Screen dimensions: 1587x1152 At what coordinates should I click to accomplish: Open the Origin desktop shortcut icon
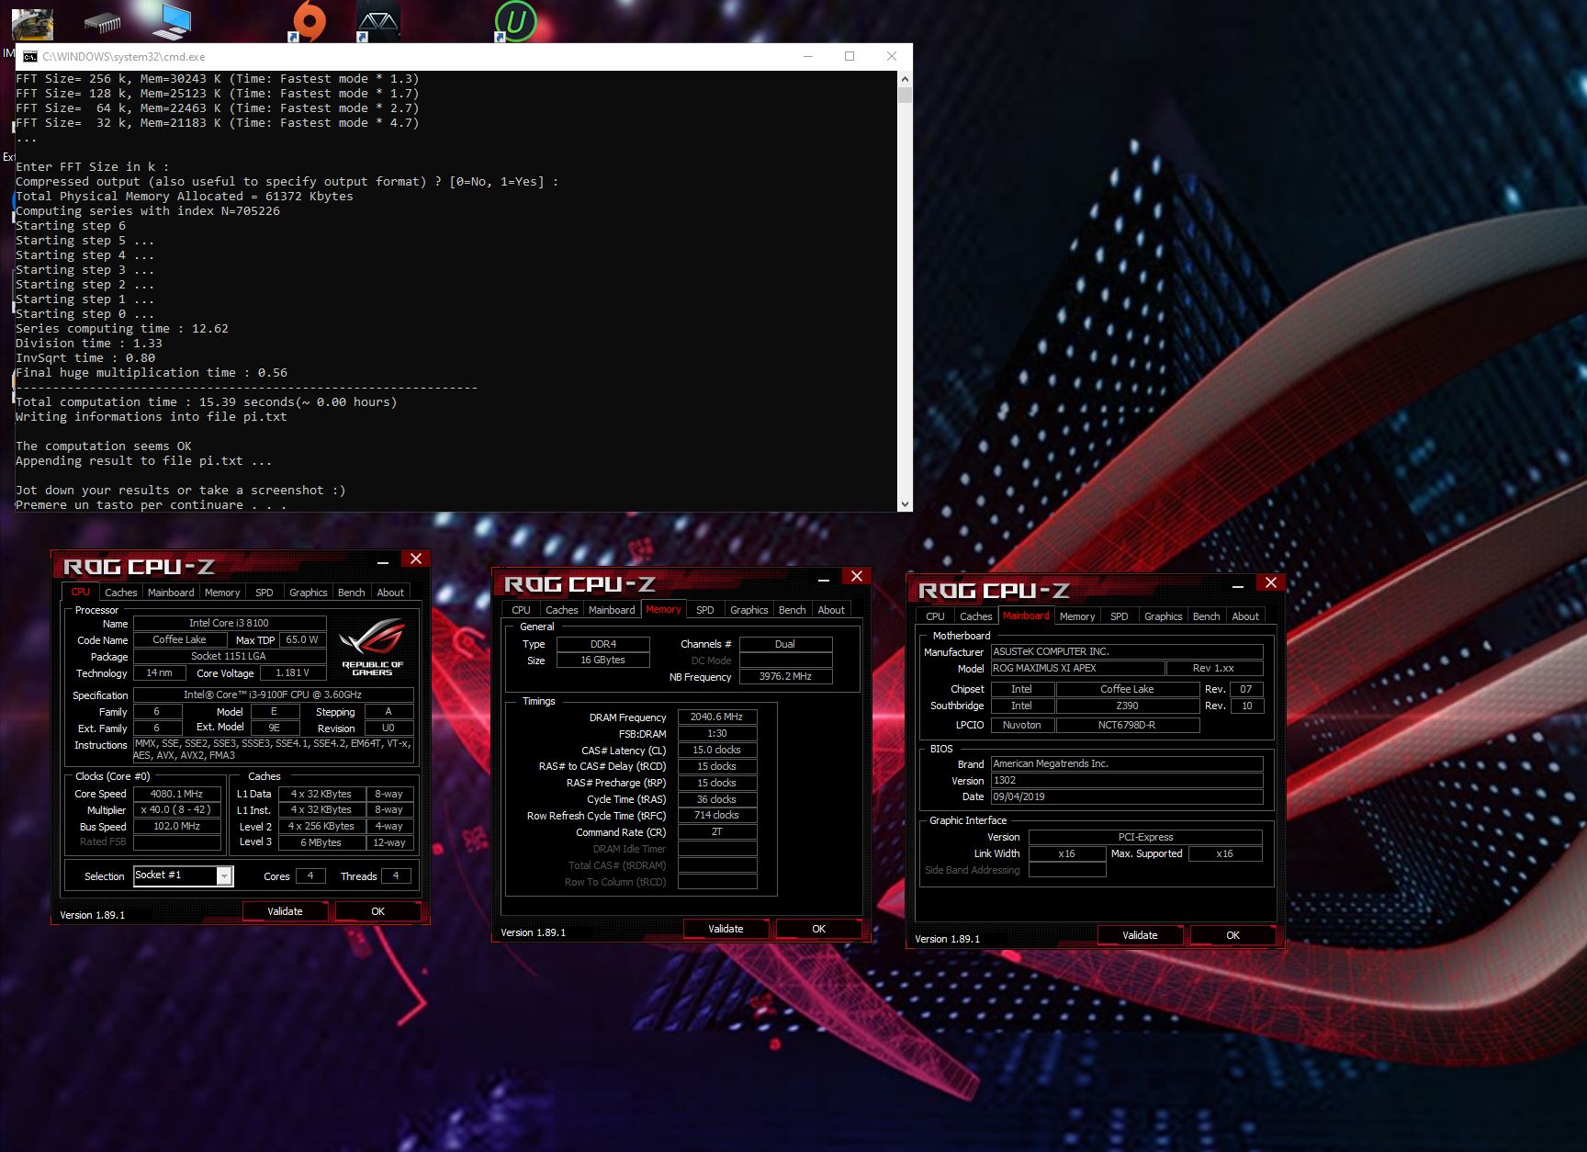tap(309, 21)
